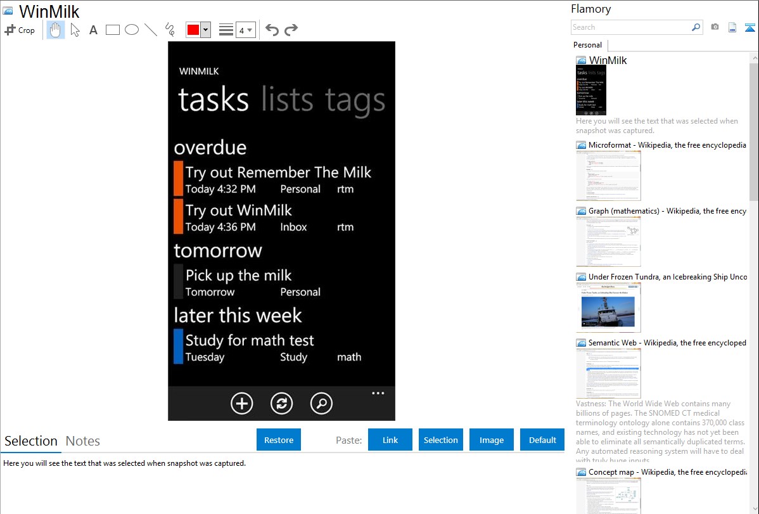
Task: Paste as Image
Action: coord(491,440)
